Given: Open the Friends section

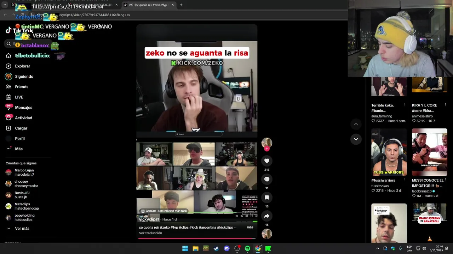Looking at the screenshot, I should click(x=22, y=87).
